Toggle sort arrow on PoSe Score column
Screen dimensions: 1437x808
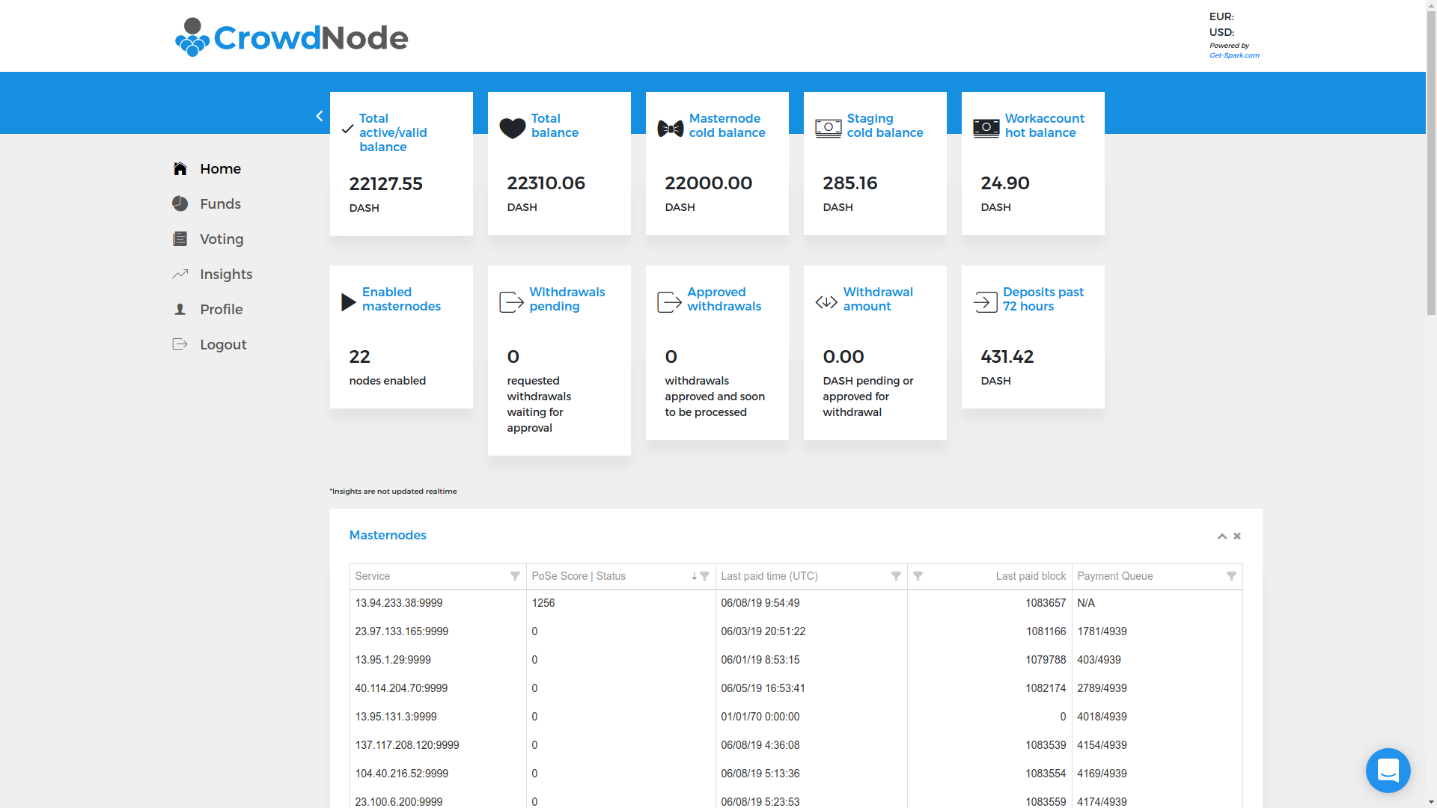click(x=694, y=576)
